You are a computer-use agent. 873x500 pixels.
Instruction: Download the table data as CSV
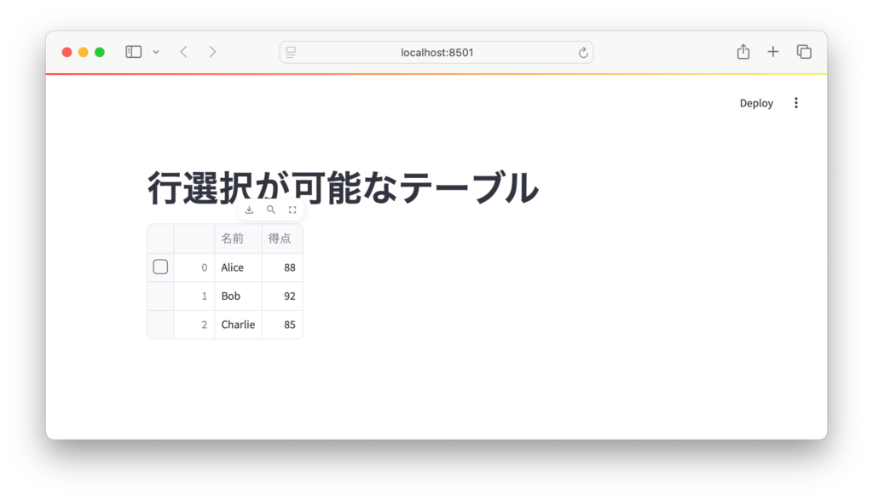click(249, 210)
